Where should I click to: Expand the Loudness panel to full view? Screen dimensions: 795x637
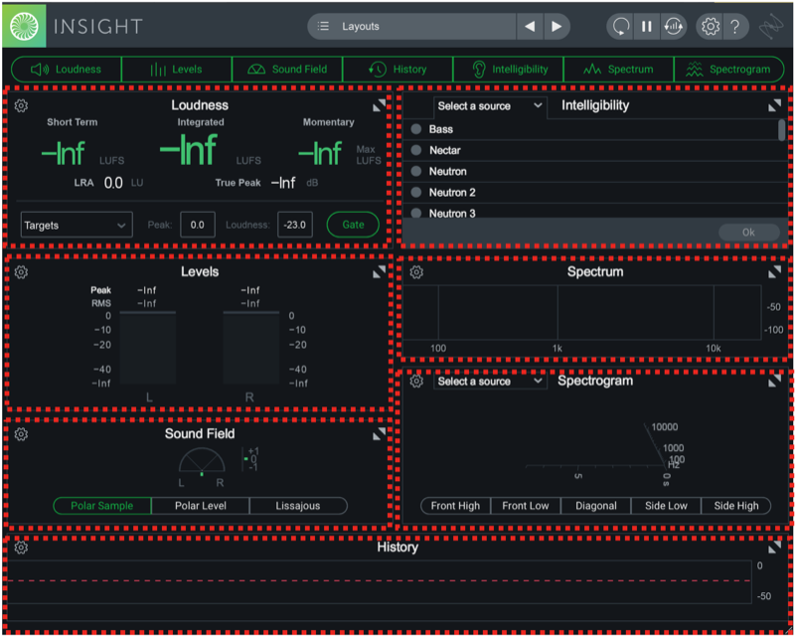click(x=379, y=105)
